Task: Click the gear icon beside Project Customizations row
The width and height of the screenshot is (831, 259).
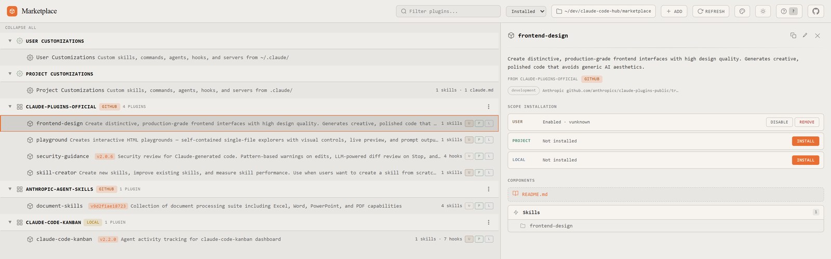Action: 30,90
